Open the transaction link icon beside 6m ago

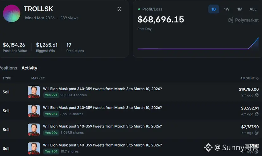257,133
